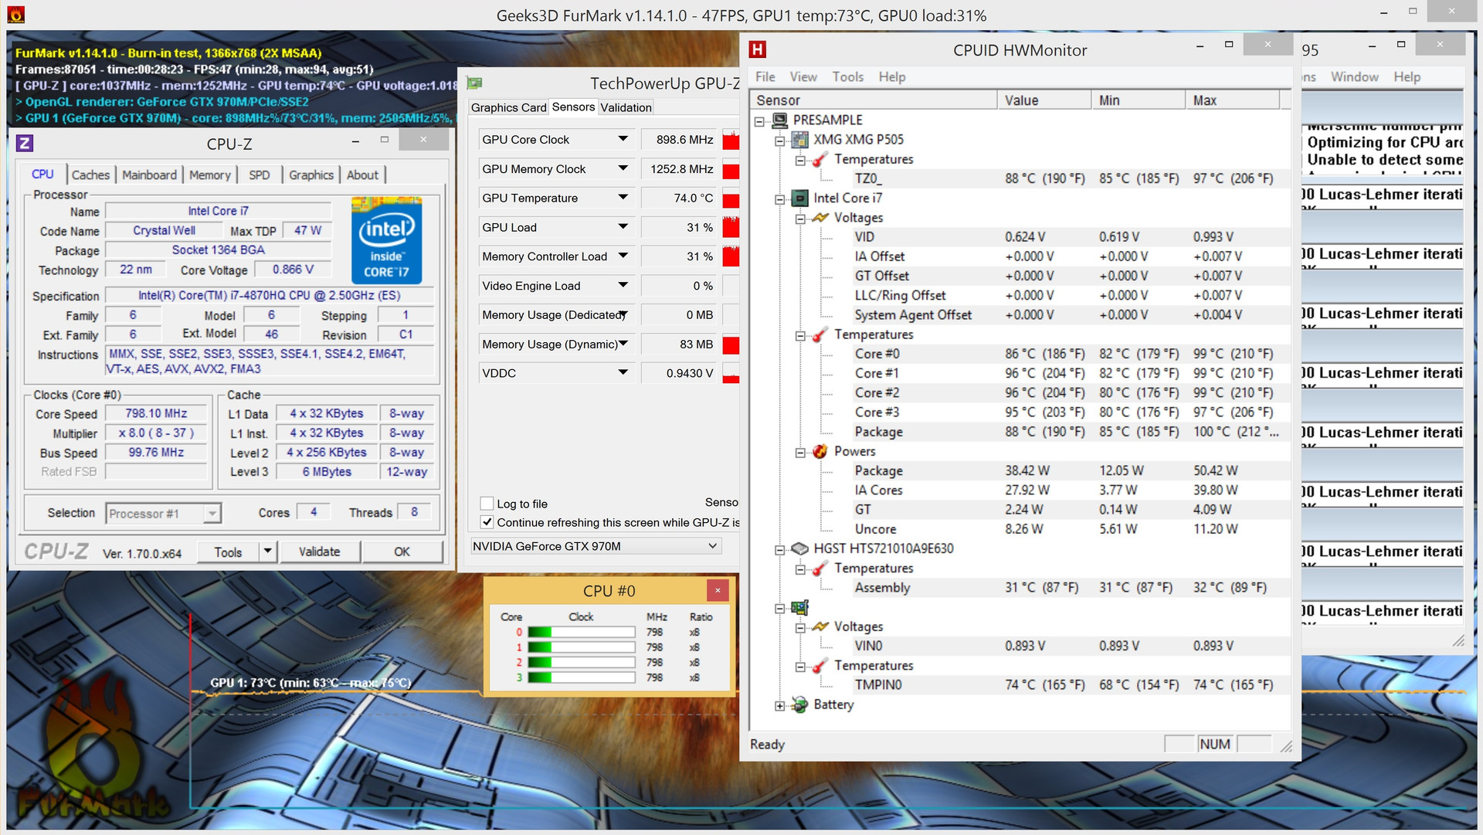The image size is (1483, 835).
Task: Click the GPU-Z title bar graphics card icon
Action: (475, 83)
